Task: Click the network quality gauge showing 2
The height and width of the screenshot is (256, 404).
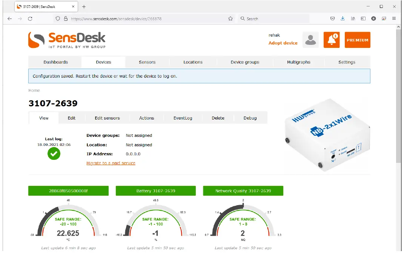Action: pos(243,220)
